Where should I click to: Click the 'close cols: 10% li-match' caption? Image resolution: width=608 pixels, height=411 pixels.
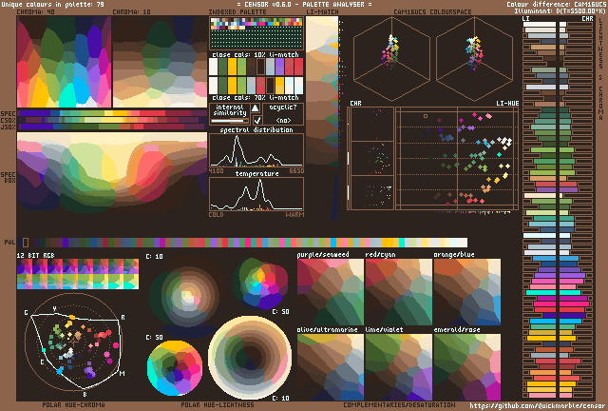pyautogui.click(x=256, y=55)
